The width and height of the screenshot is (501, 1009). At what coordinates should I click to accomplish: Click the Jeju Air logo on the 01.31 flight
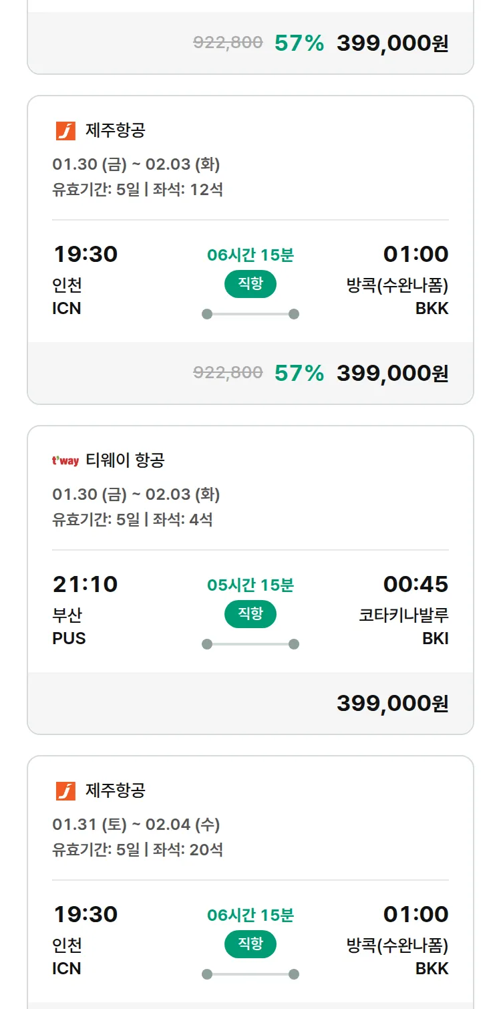point(66,790)
